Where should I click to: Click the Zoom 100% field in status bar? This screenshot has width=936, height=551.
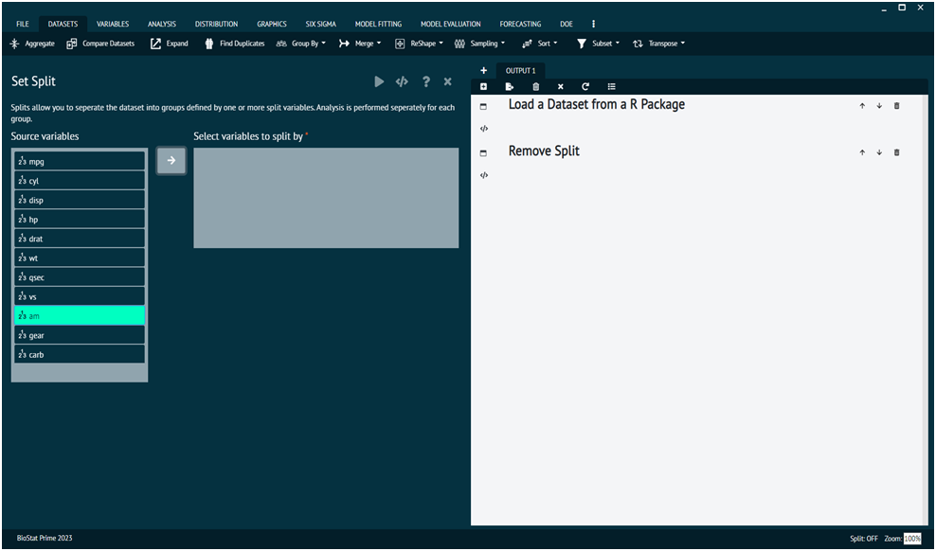point(911,539)
